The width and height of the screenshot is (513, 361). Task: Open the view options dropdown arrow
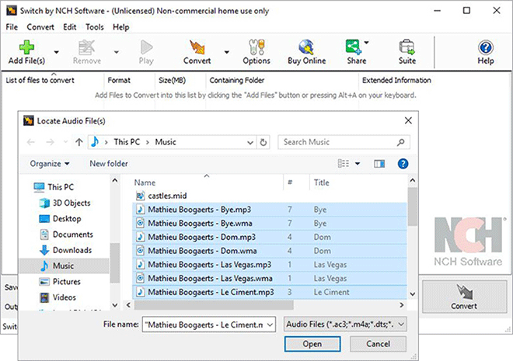pyautogui.click(x=358, y=164)
